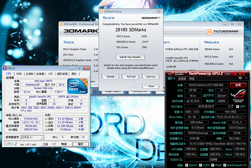Image resolution: width=251 pixels, height=168 pixels.
Task: Close the 3DMark Score dialog with its X
Action: click(159, 12)
